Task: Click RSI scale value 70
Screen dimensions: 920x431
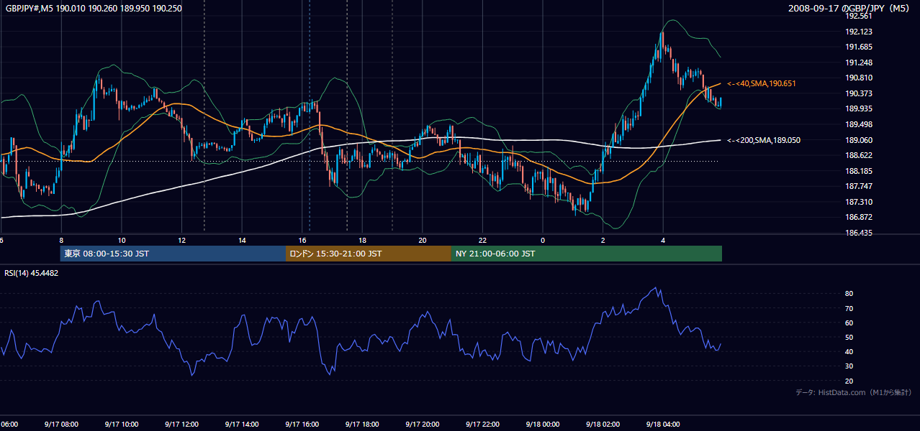Action: [849, 308]
